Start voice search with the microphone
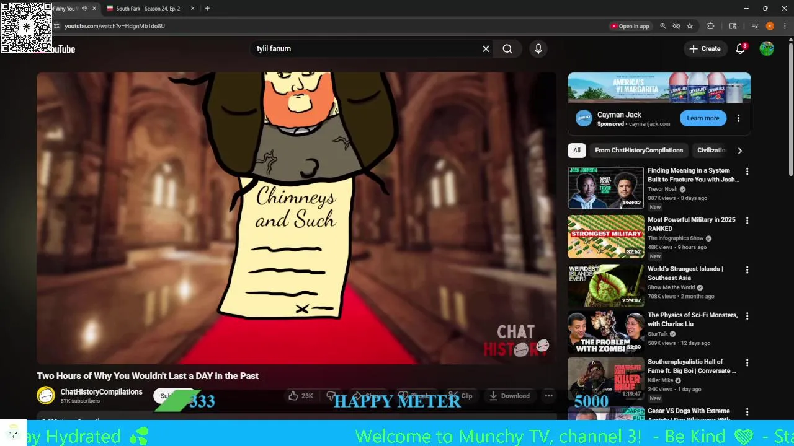The width and height of the screenshot is (794, 446). click(x=538, y=49)
